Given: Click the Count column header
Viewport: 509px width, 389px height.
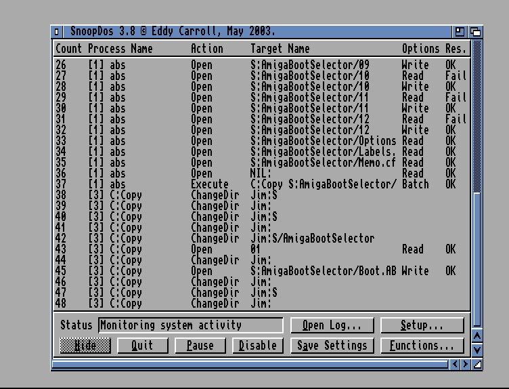Looking at the screenshot, I should point(68,49).
